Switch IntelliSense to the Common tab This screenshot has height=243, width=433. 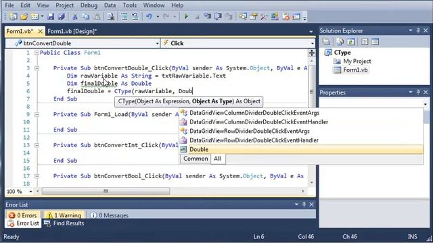196,159
